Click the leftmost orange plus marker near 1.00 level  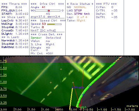(51, 82)
